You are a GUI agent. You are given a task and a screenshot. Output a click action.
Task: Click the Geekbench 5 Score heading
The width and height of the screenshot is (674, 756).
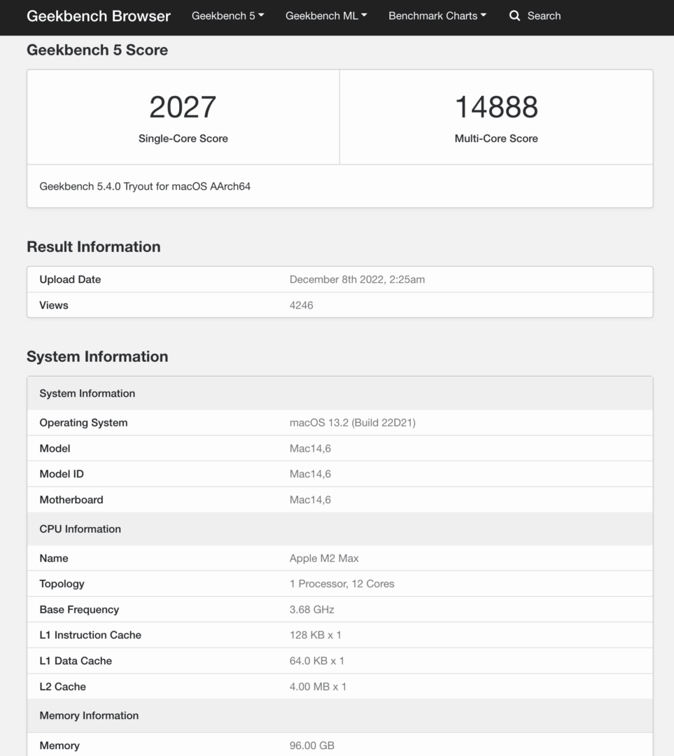pos(97,50)
